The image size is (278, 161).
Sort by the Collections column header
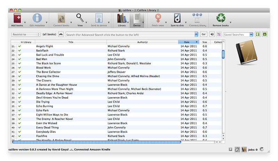[216, 42]
